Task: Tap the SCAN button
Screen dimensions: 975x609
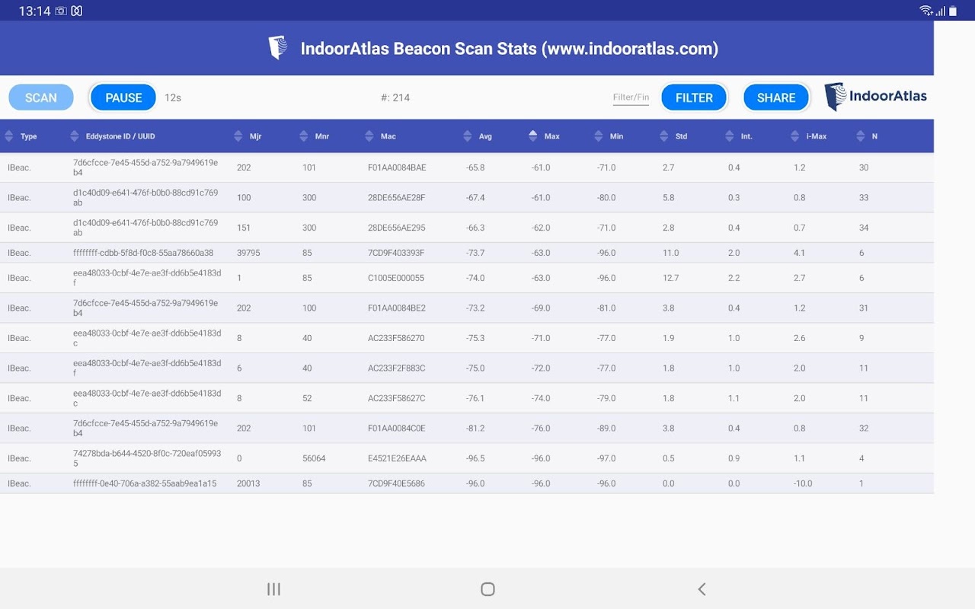Action: pos(41,97)
